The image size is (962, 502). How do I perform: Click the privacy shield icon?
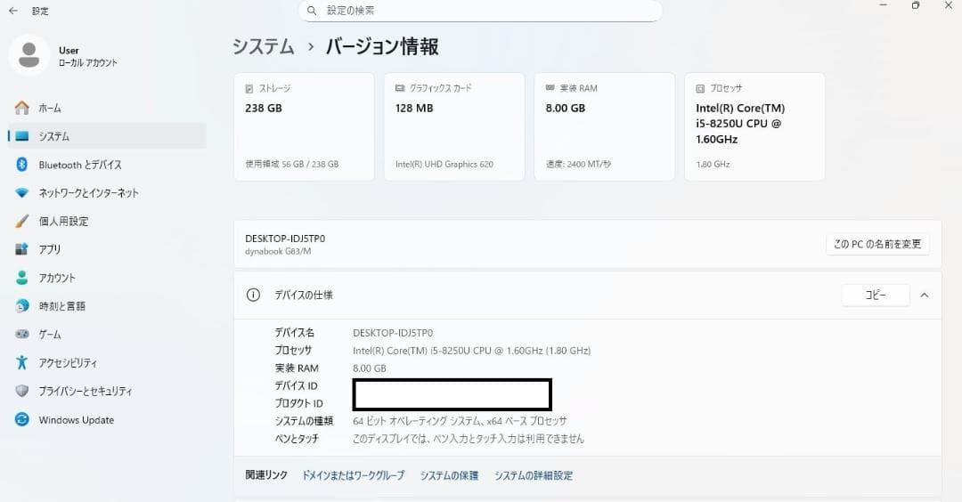point(22,391)
